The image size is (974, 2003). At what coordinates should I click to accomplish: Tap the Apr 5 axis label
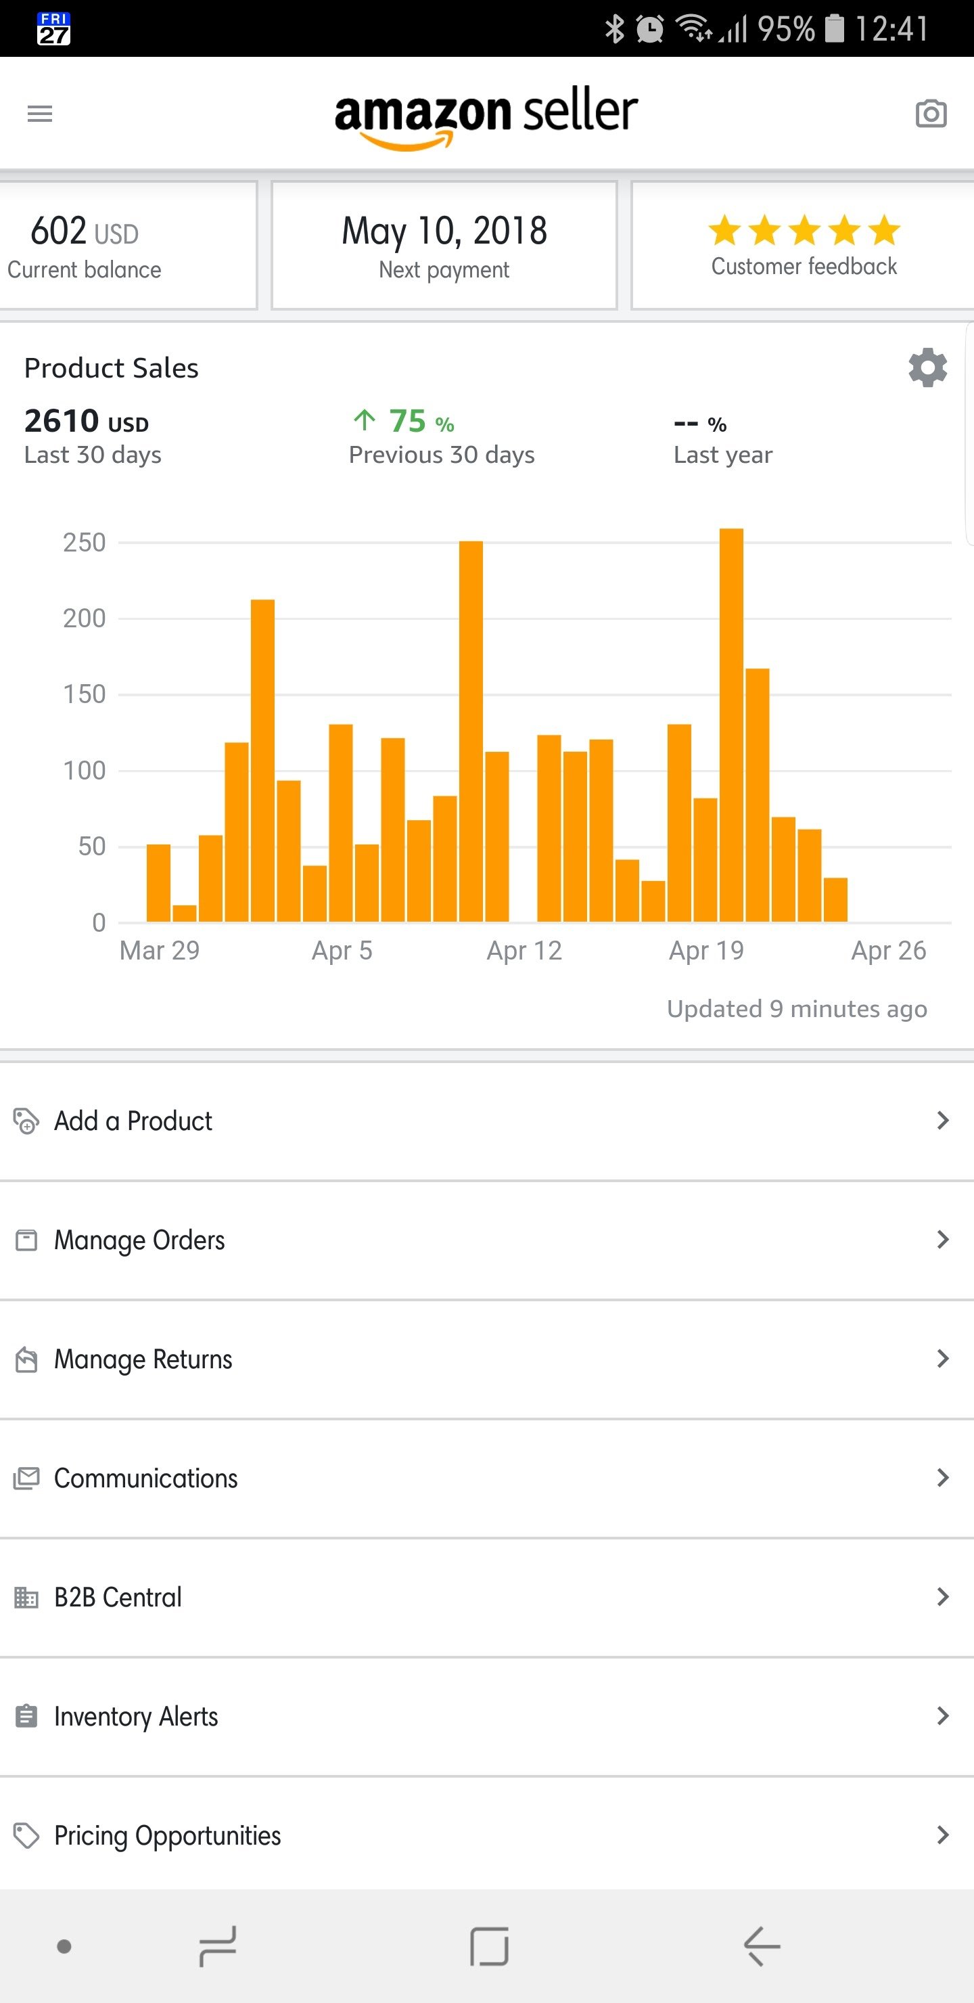342,950
